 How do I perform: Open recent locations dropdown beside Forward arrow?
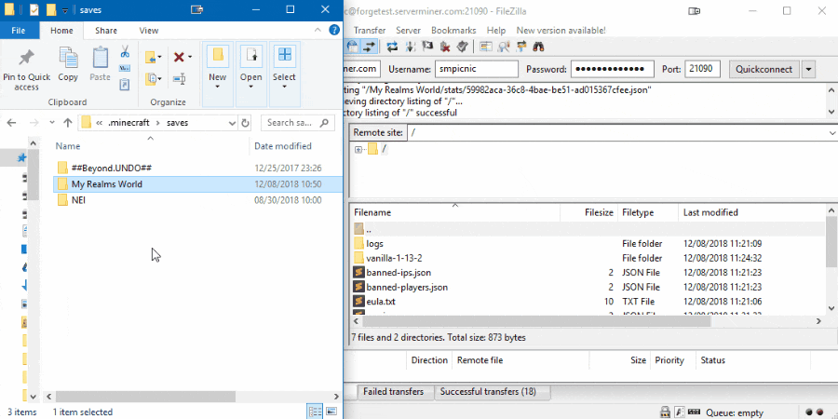[52, 122]
